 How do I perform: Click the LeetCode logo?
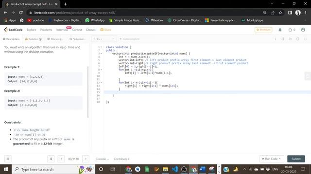[x=13, y=29]
